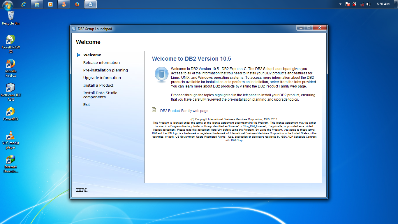This screenshot has height=224, width=398.
Task: Follow the DB2 Product Family web page link
Action: tap(184, 111)
